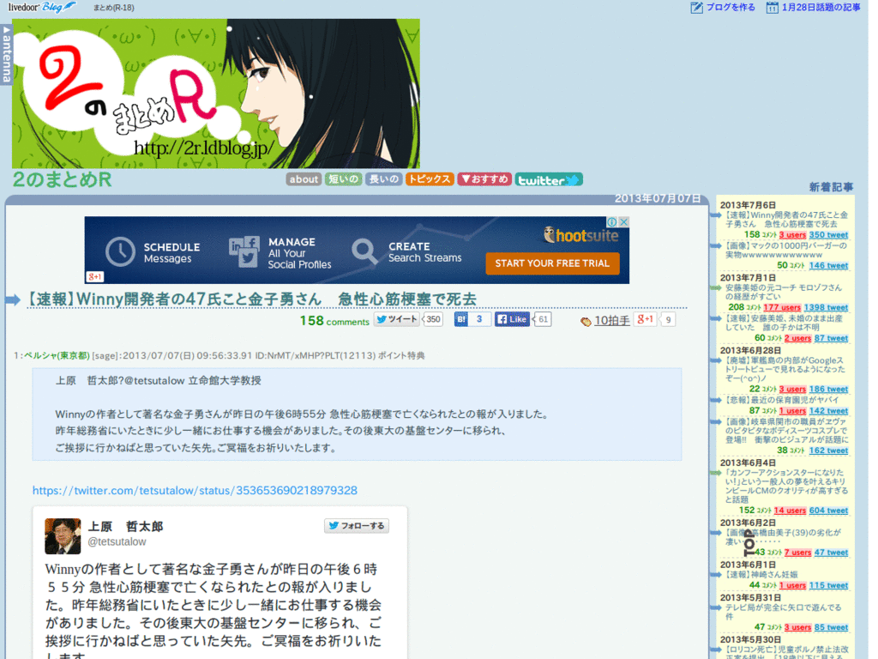The height and width of the screenshot is (659, 878).
Task: Open the Winny開発者 article title
Action: (x=252, y=299)
